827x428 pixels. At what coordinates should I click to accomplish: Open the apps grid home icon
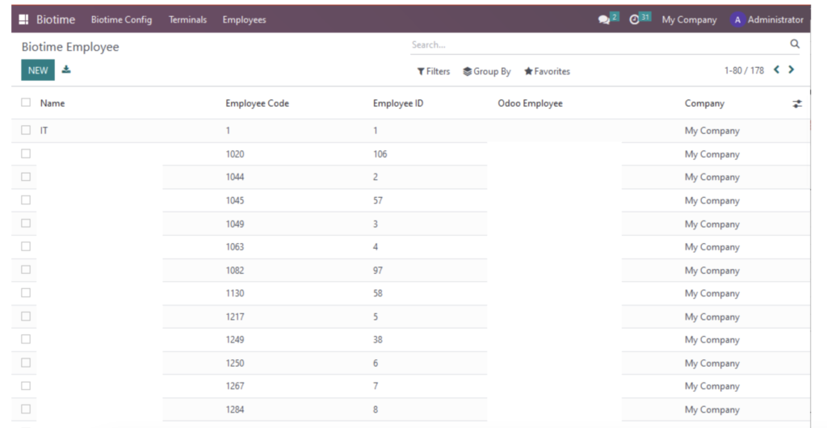tap(23, 19)
